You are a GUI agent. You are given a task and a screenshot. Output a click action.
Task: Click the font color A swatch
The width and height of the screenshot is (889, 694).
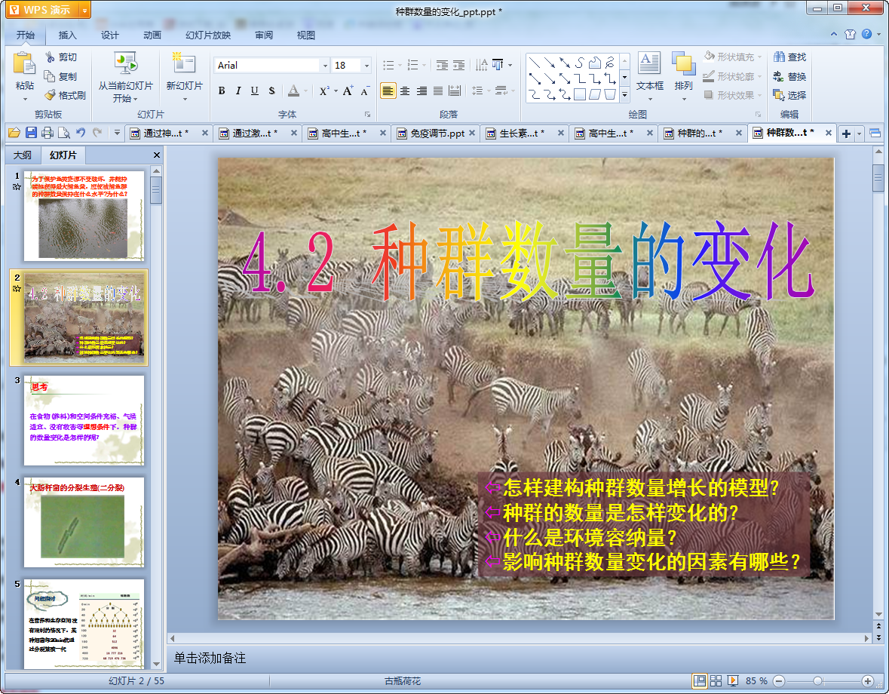point(293,91)
